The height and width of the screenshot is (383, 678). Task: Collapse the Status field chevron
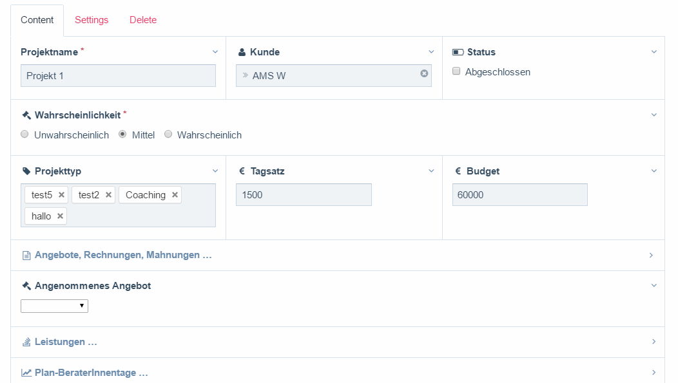click(654, 52)
